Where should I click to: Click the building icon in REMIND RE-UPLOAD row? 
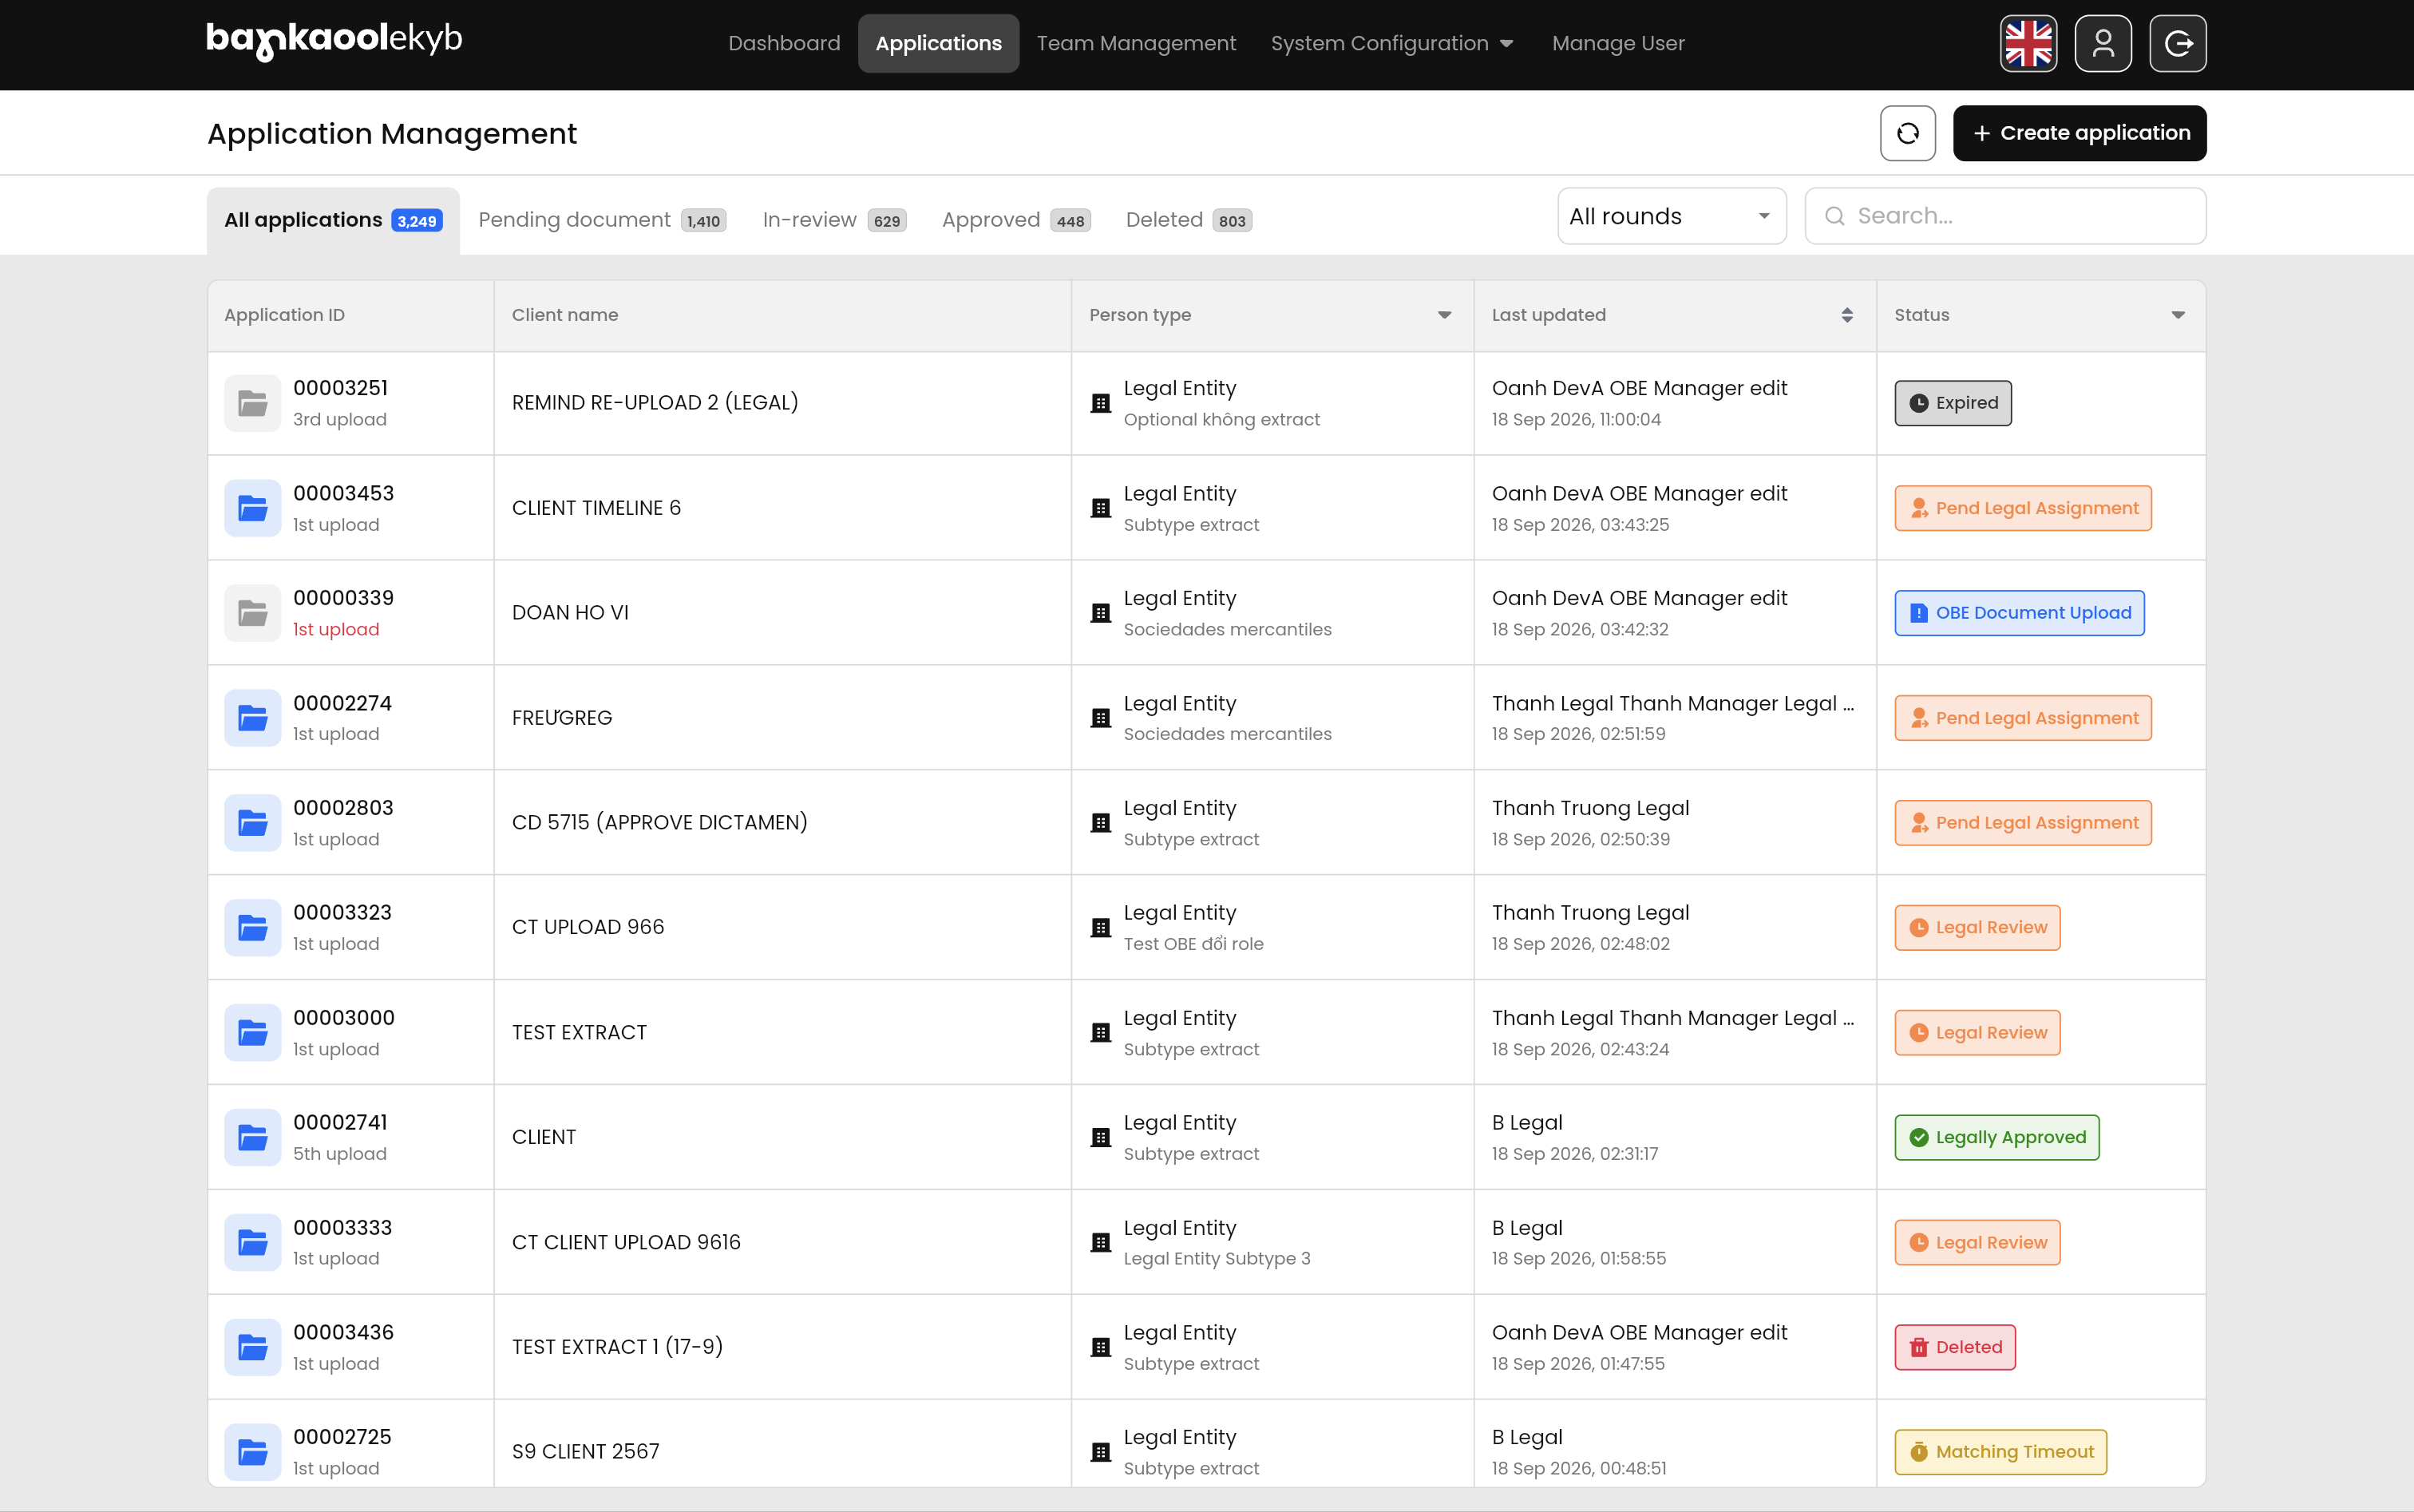click(1101, 403)
